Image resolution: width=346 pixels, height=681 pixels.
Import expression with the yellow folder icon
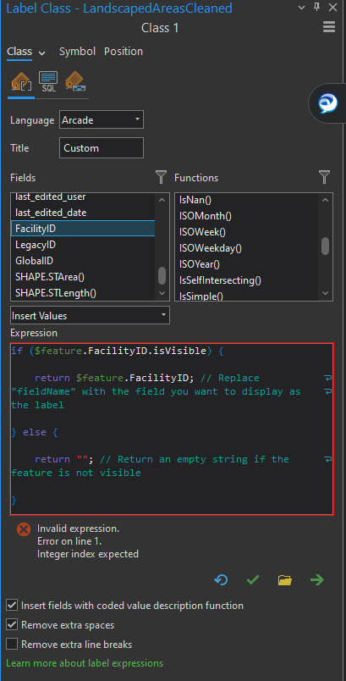[x=285, y=580]
